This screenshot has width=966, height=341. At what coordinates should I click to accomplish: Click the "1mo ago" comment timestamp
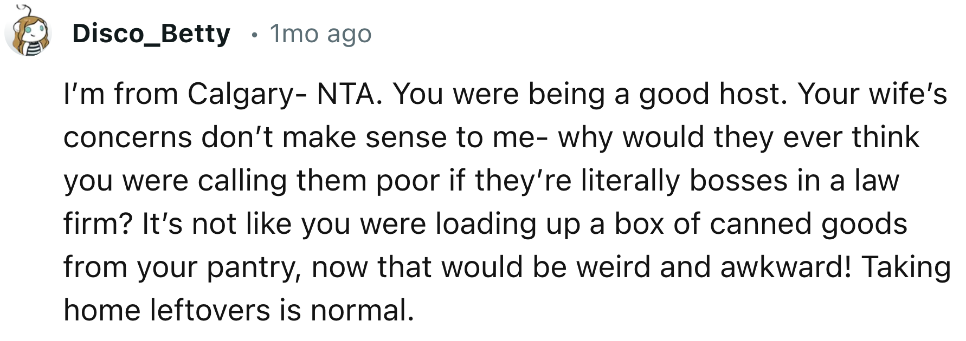point(320,34)
